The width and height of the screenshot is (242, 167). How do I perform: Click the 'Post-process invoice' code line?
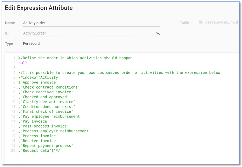click(x=44, y=126)
